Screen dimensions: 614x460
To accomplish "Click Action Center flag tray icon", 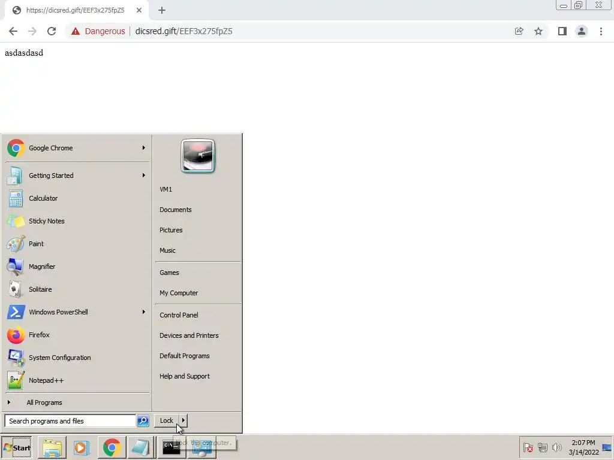I will click(x=528, y=447).
